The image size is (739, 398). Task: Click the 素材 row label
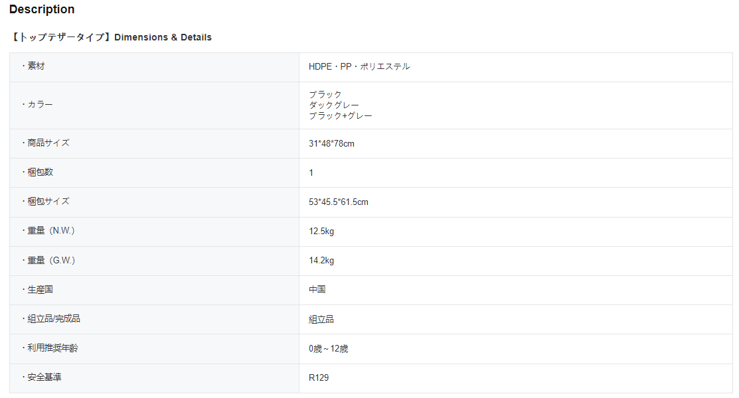pos(36,66)
